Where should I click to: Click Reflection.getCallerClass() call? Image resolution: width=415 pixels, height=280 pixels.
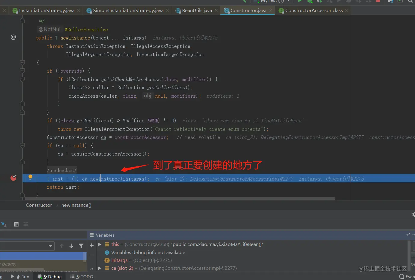(153, 87)
